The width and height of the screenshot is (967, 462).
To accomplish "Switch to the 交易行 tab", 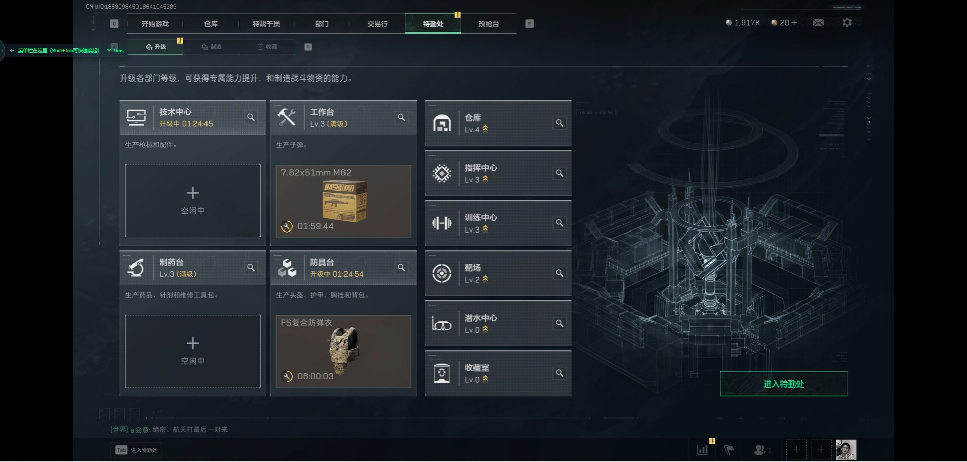I will click(377, 24).
